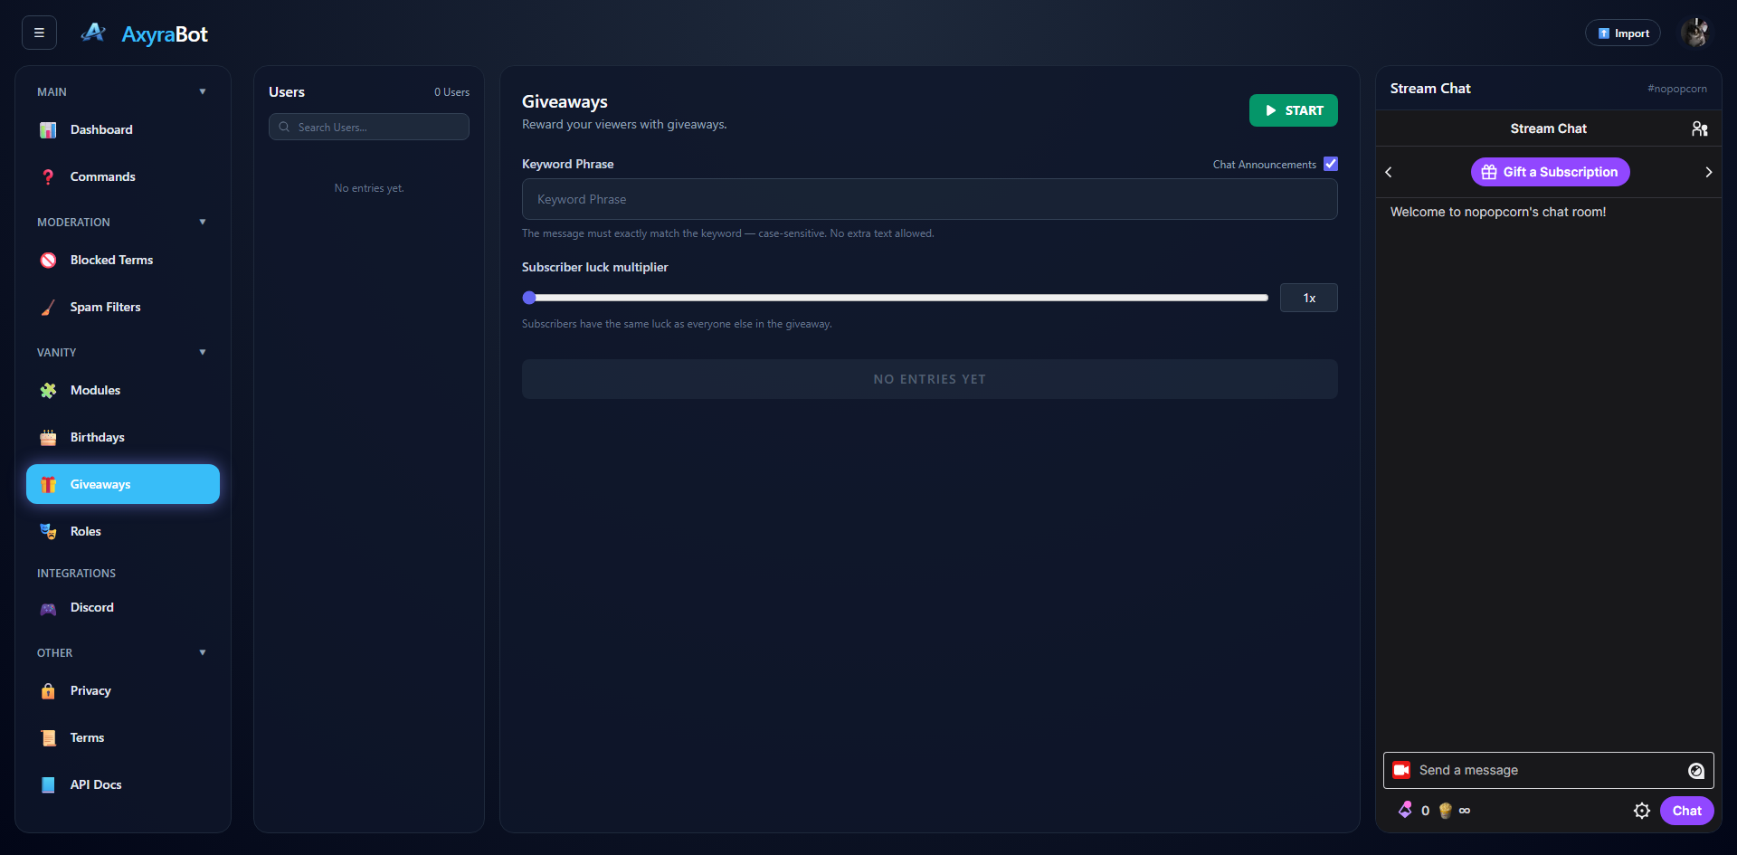Click the Dashboard chart icon
Screen dimensions: 1737x855
pyautogui.click(x=48, y=130)
